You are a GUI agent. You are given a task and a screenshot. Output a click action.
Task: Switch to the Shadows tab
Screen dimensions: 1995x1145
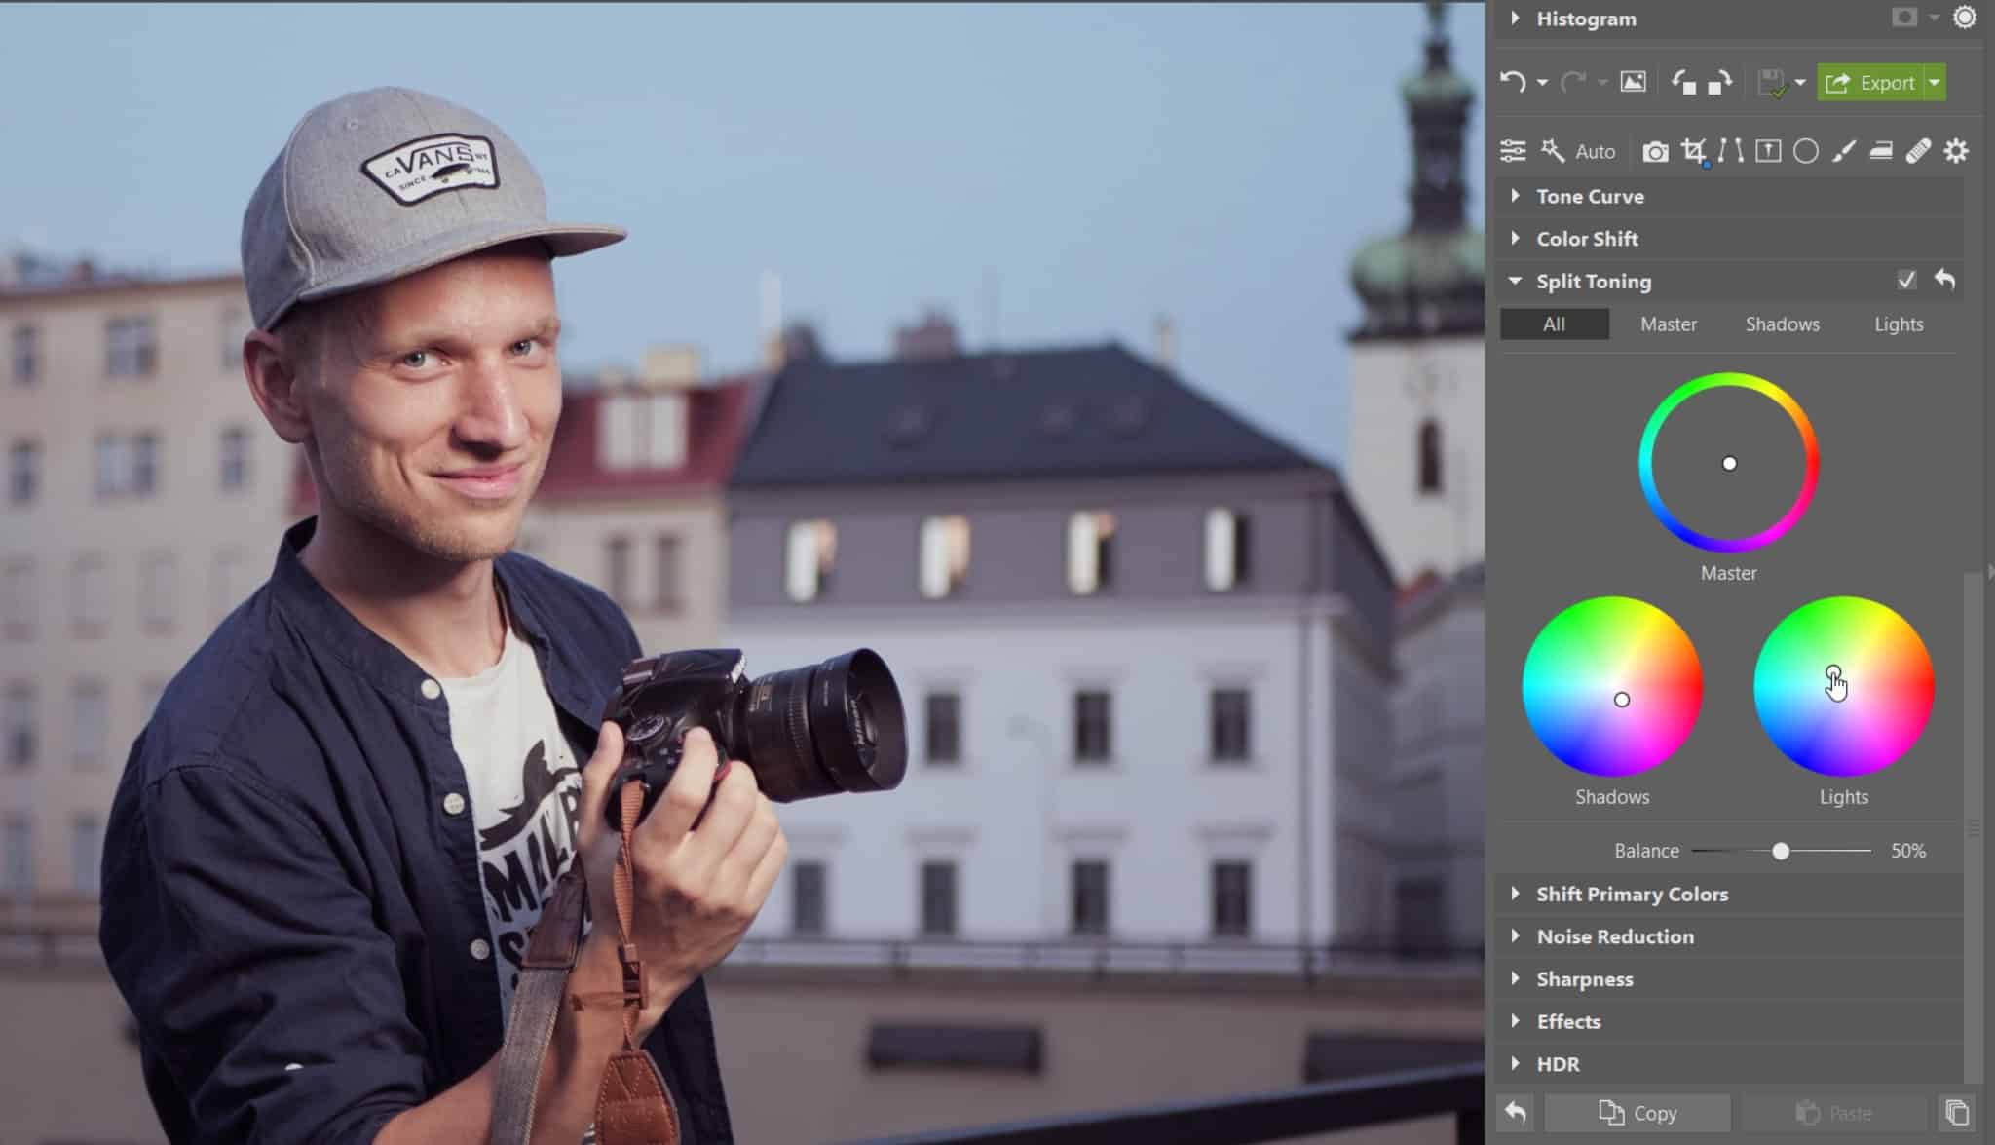(x=1783, y=324)
